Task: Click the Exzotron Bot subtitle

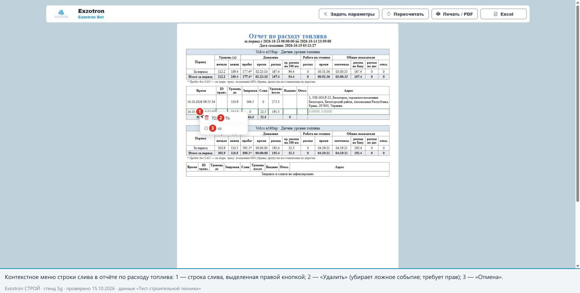Action: 91,17
